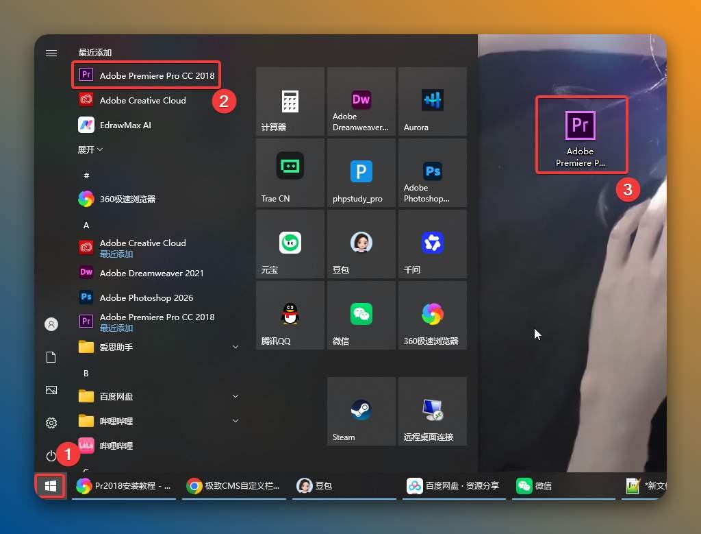The image size is (701, 534).
Task: Open the 元宝 tile
Action: 290,244
